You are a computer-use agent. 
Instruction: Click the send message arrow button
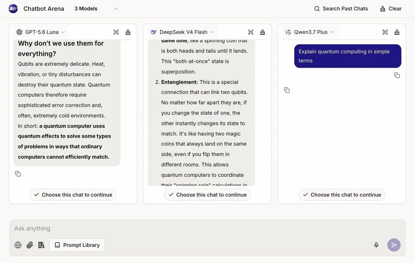point(394,245)
